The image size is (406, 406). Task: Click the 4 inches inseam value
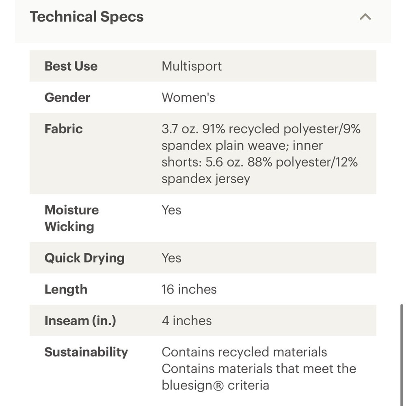(x=187, y=321)
